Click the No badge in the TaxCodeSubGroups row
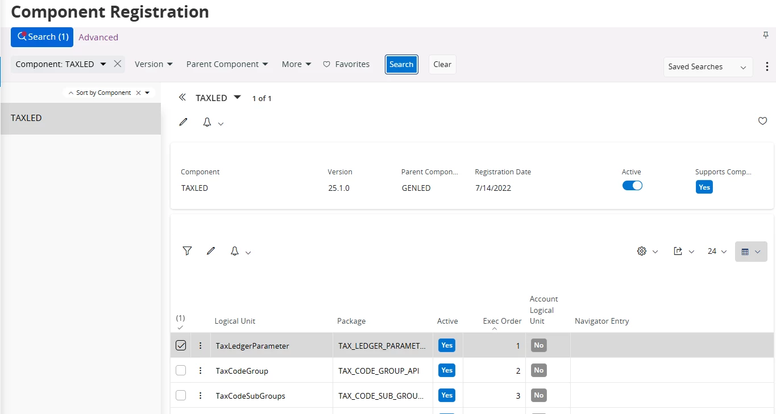 pos(539,395)
